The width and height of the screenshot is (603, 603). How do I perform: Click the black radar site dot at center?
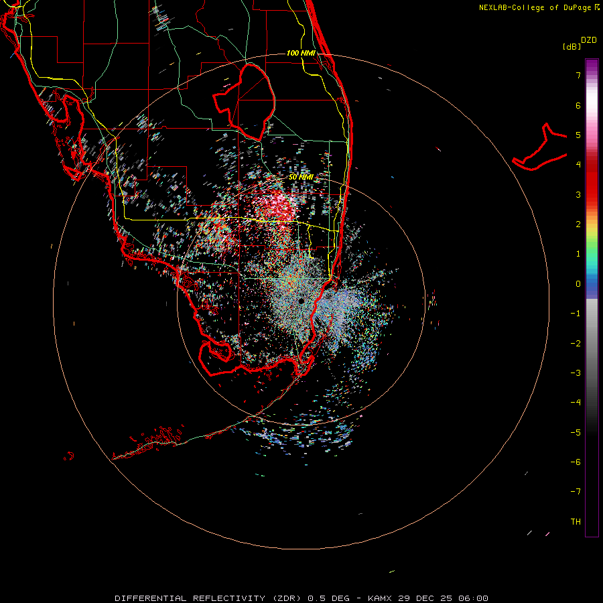pos(301,301)
